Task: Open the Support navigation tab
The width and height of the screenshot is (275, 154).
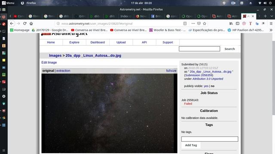Action: point(168,42)
